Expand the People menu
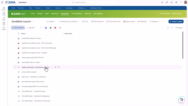Viewport: 188px width, 106px height. coord(49,8)
